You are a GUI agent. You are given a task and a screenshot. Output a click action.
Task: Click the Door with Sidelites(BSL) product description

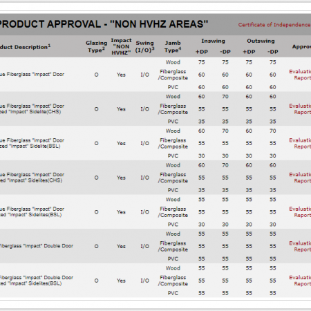(32, 212)
